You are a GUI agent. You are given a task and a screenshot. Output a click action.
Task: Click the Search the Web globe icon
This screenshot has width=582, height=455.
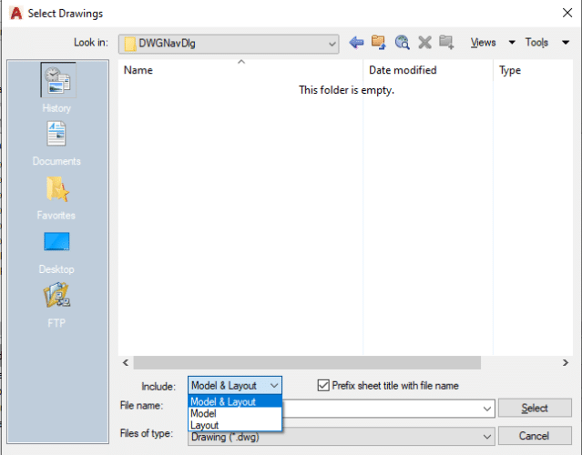(x=402, y=43)
